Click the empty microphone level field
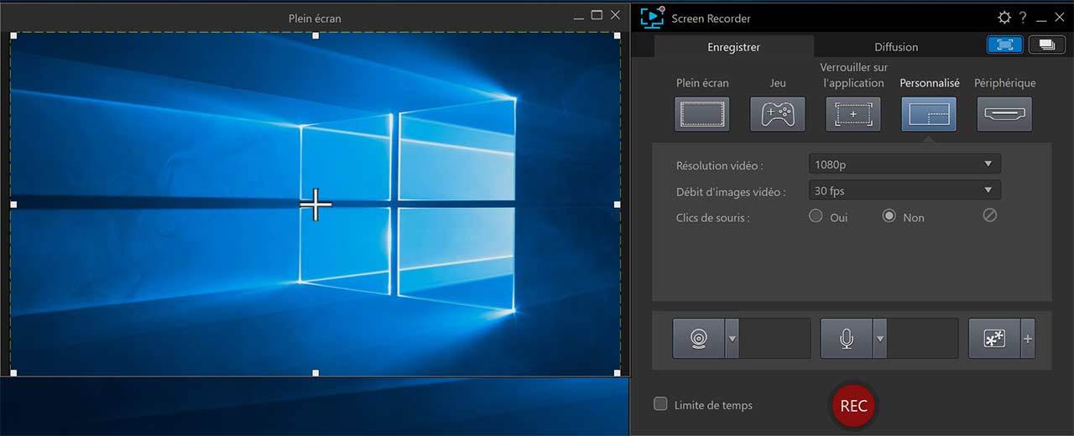The width and height of the screenshot is (1074, 436). [923, 338]
